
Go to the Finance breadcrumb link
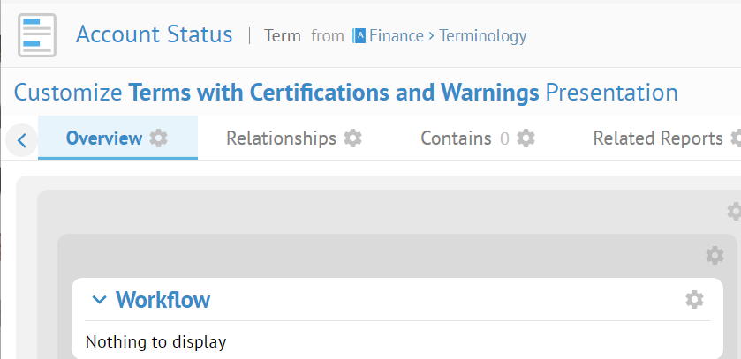click(397, 36)
